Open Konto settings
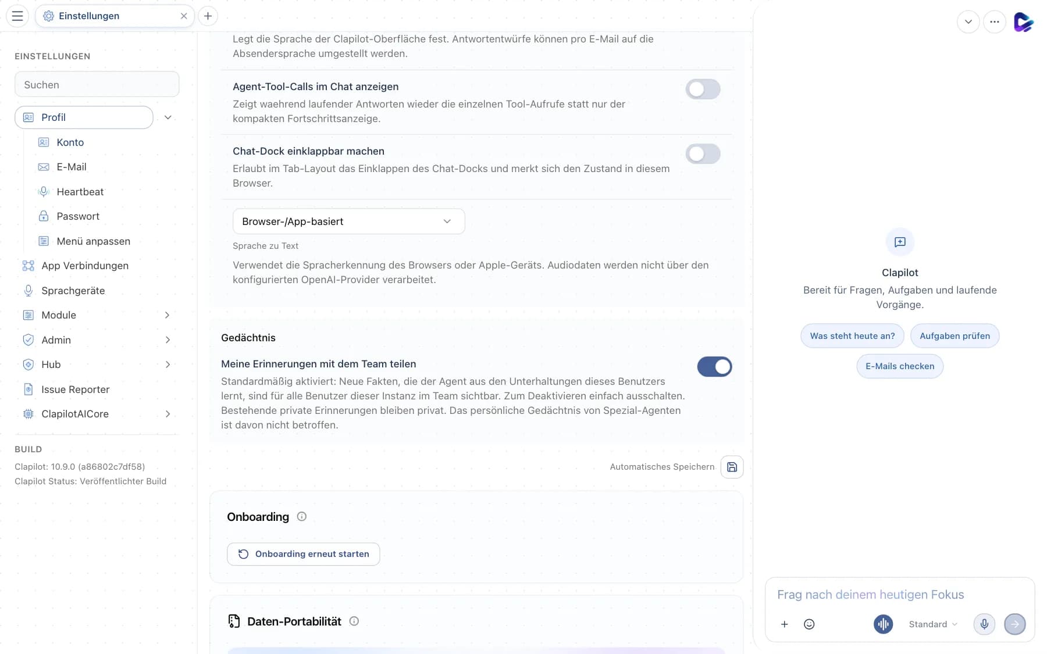The height and width of the screenshot is (654, 1047). [x=70, y=142]
